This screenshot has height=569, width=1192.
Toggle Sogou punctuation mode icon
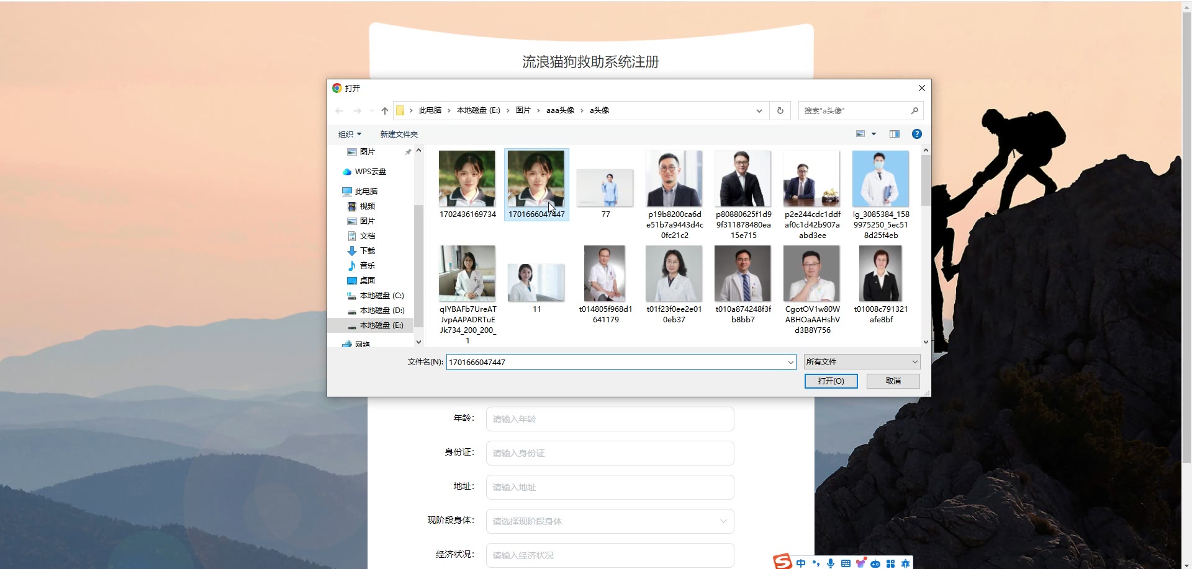[x=816, y=563]
